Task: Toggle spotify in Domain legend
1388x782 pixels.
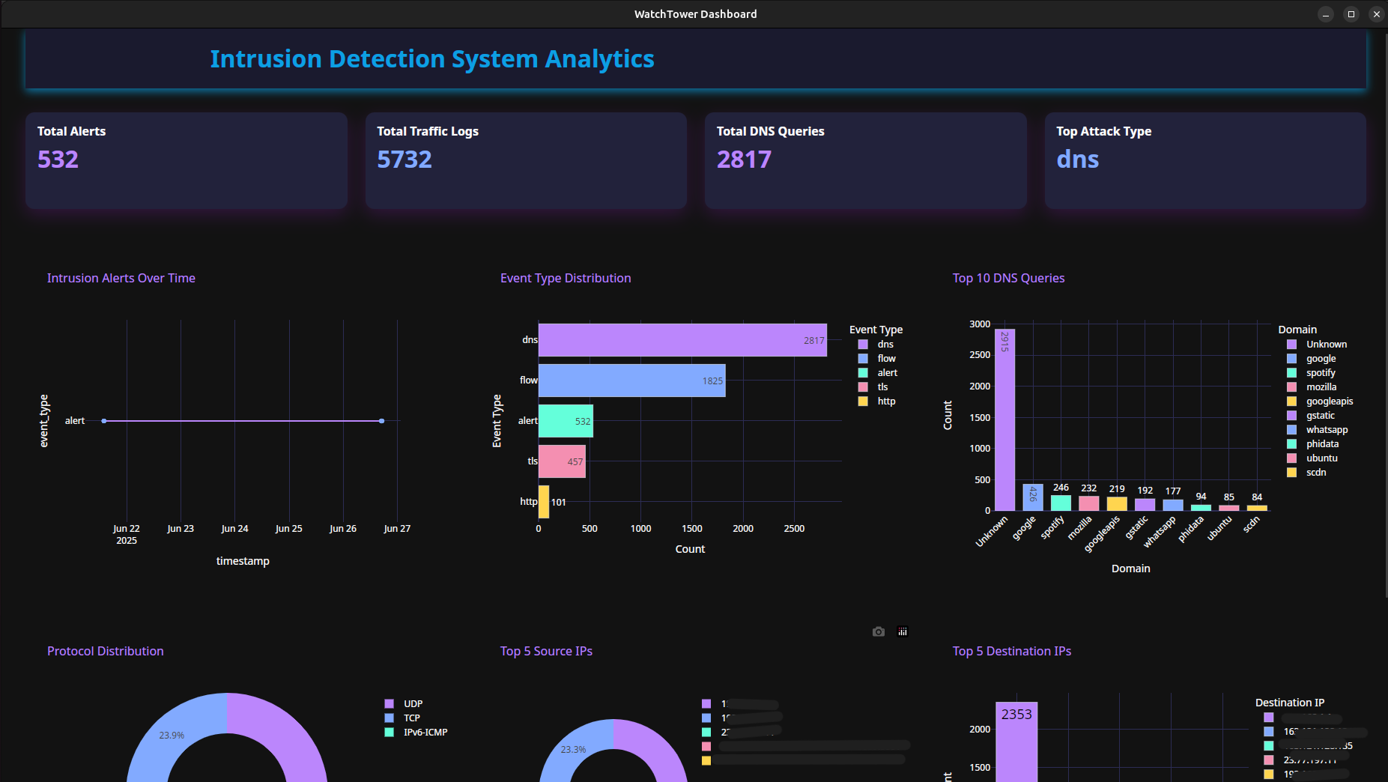Action: click(x=1312, y=372)
